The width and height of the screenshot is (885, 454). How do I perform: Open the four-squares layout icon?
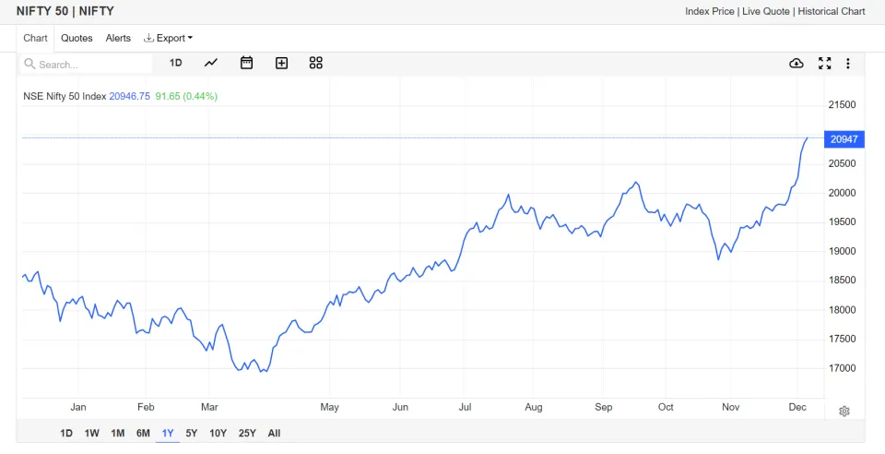click(x=316, y=63)
